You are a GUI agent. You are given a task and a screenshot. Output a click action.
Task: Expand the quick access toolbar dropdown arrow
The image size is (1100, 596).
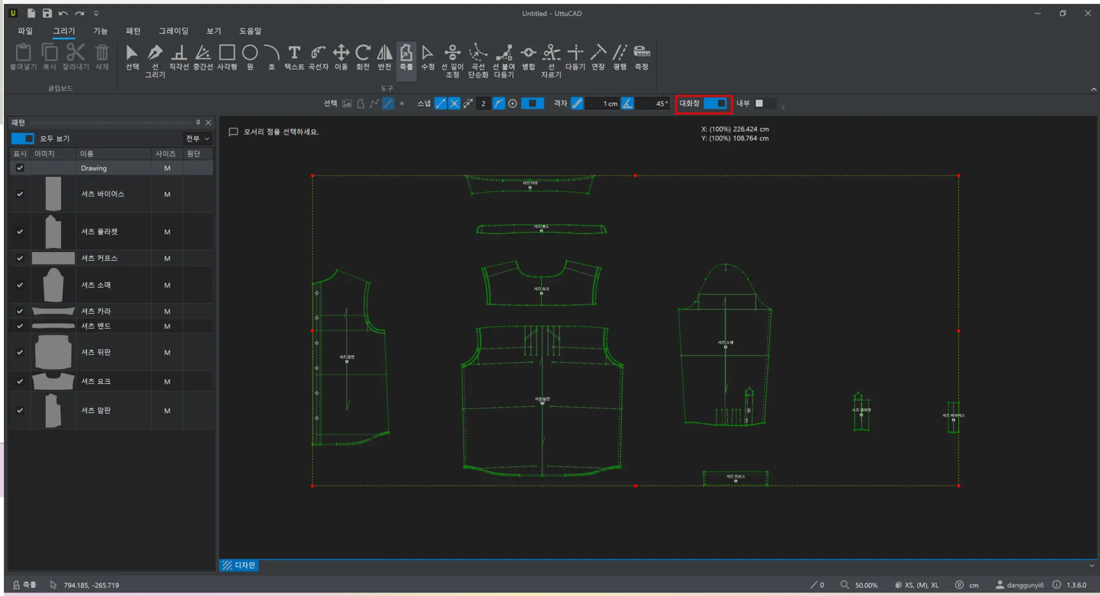96,13
